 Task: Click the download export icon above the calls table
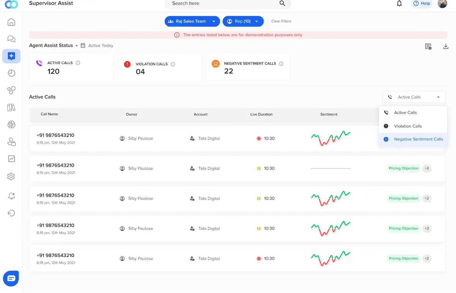[446, 46]
